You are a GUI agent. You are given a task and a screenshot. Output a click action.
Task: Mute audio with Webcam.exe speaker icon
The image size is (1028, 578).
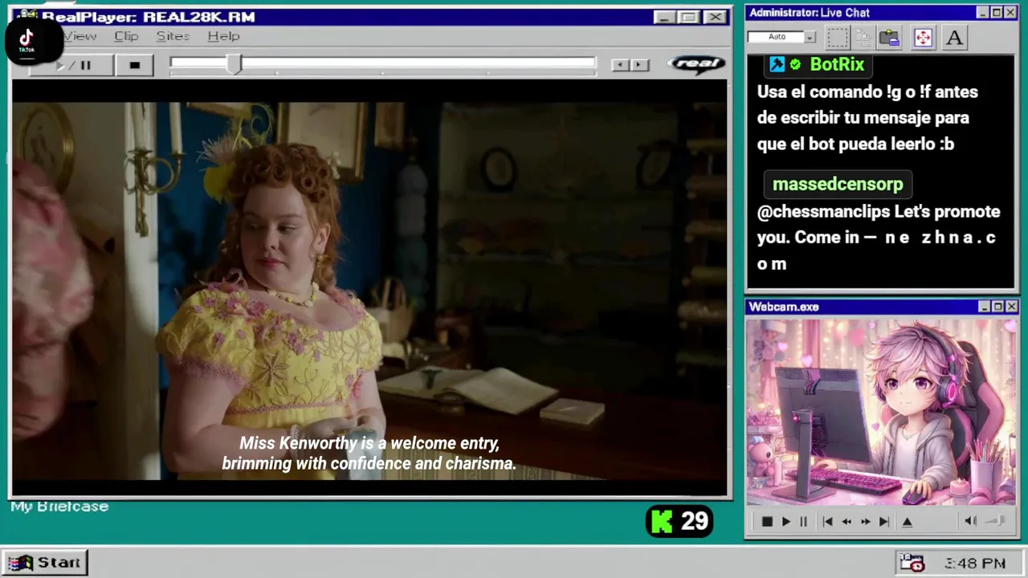pyautogui.click(x=970, y=521)
